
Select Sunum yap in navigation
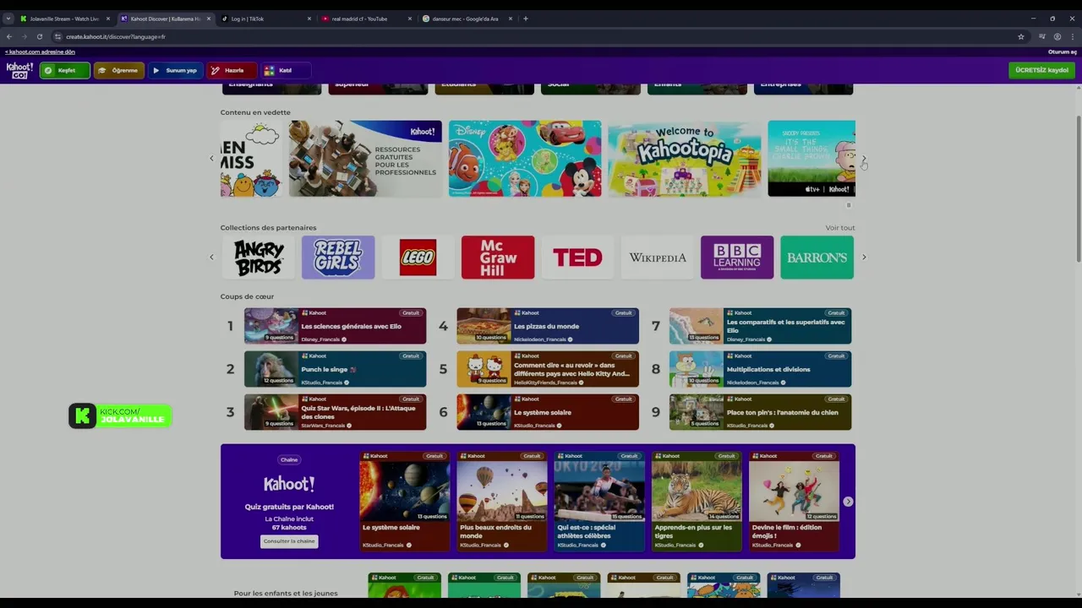pyautogui.click(x=176, y=71)
